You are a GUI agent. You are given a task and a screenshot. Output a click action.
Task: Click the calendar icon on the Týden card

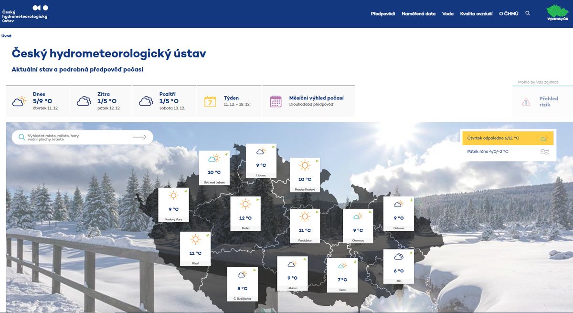click(x=211, y=100)
